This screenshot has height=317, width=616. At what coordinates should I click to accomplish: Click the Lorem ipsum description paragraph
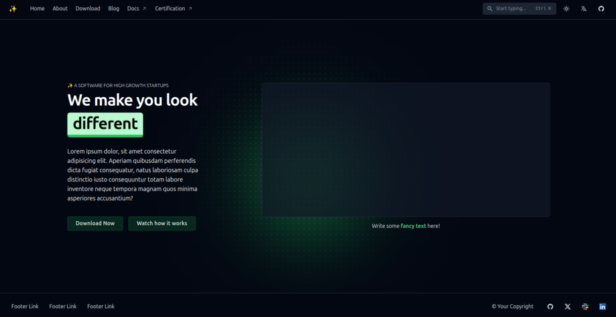[133, 175]
